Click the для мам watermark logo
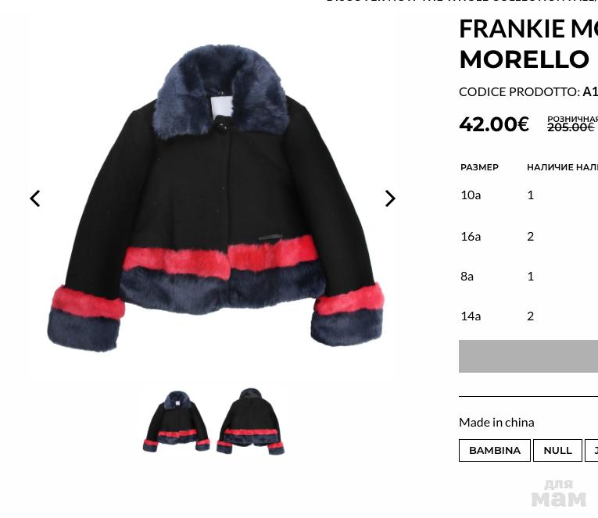598x518 pixels. click(x=559, y=494)
